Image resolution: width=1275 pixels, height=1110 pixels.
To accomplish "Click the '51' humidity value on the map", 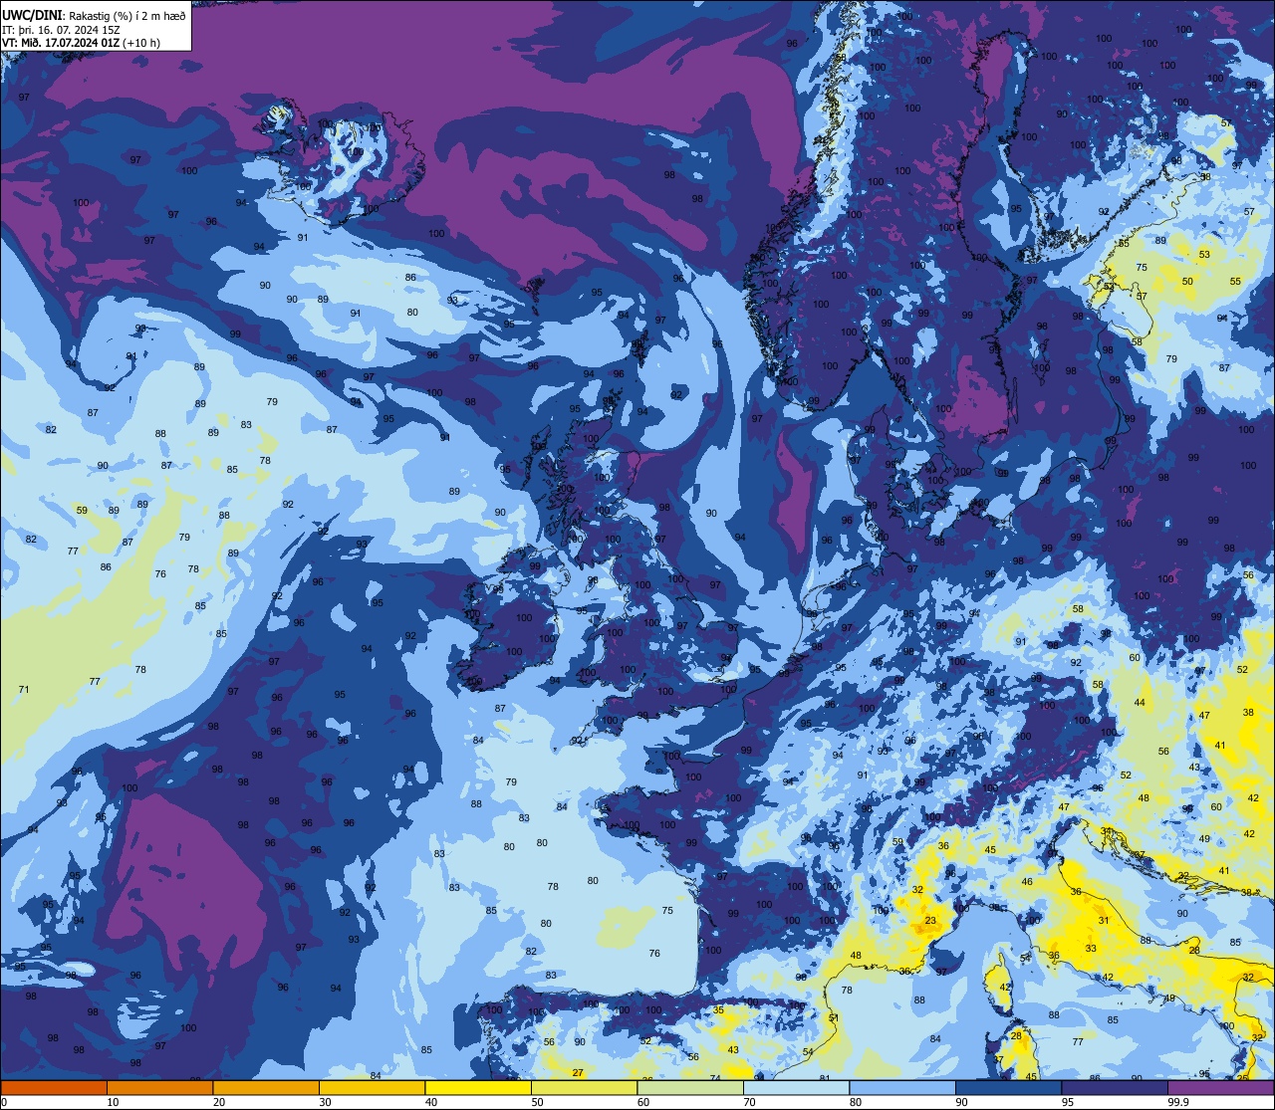I will 834,1017.
